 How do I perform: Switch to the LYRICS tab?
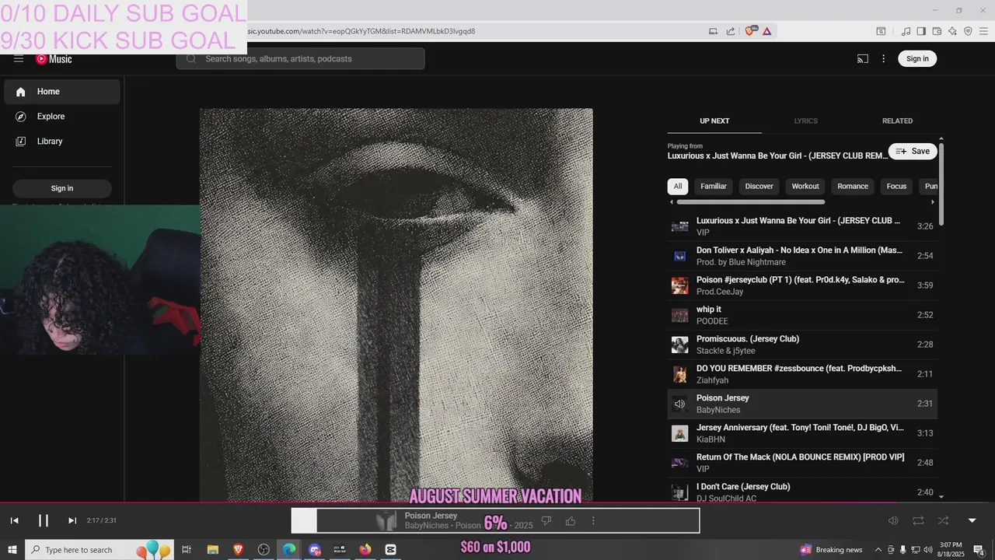805,121
